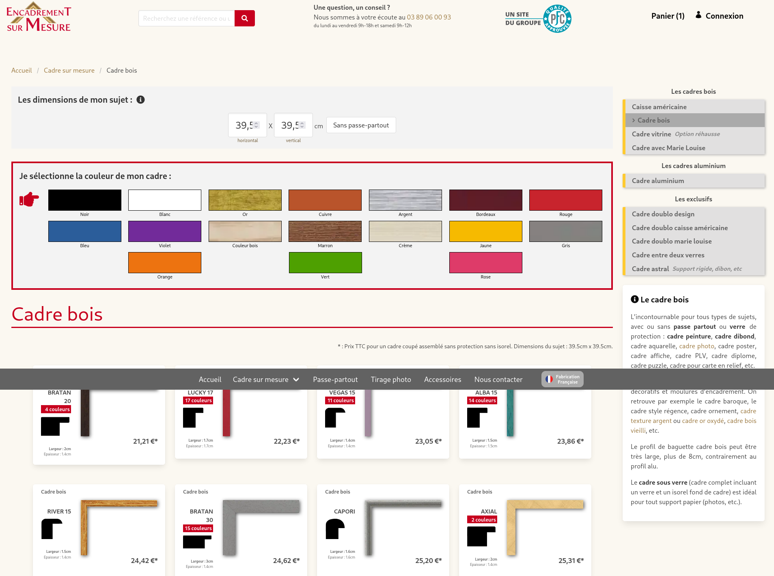The image size is (774, 576).
Task: Toggle the Sans passe-partout option
Action: pyautogui.click(x=361, y=125)
